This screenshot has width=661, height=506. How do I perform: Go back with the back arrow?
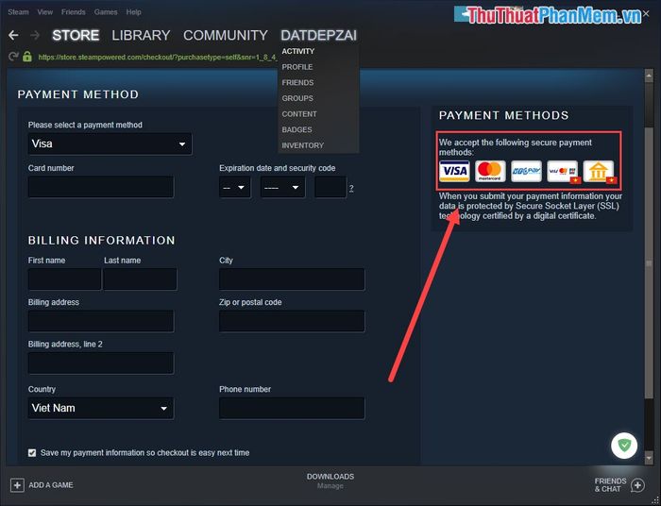click(x=13, y=35)
